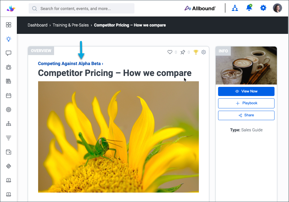Click the coffee cups Info thumbnail
The height and width of the screenshot is (202, 289).
[246, 66]
